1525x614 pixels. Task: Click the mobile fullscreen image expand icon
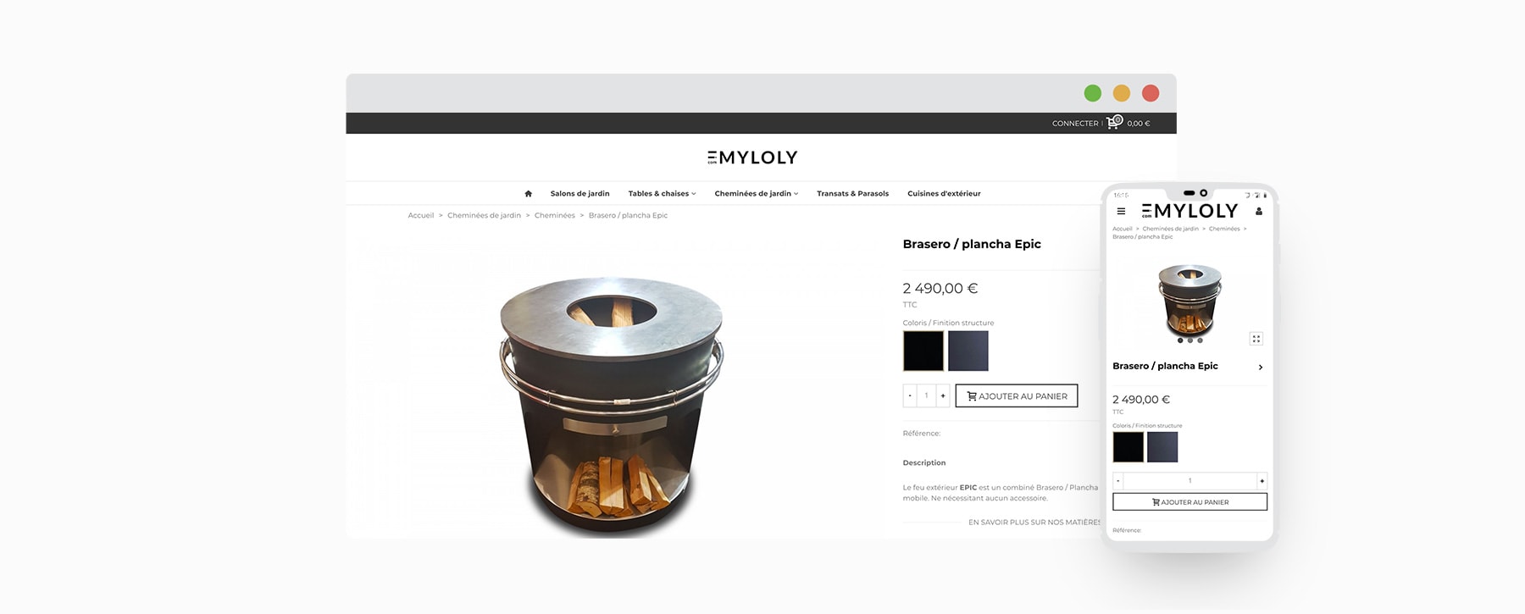pos(1256,339)
